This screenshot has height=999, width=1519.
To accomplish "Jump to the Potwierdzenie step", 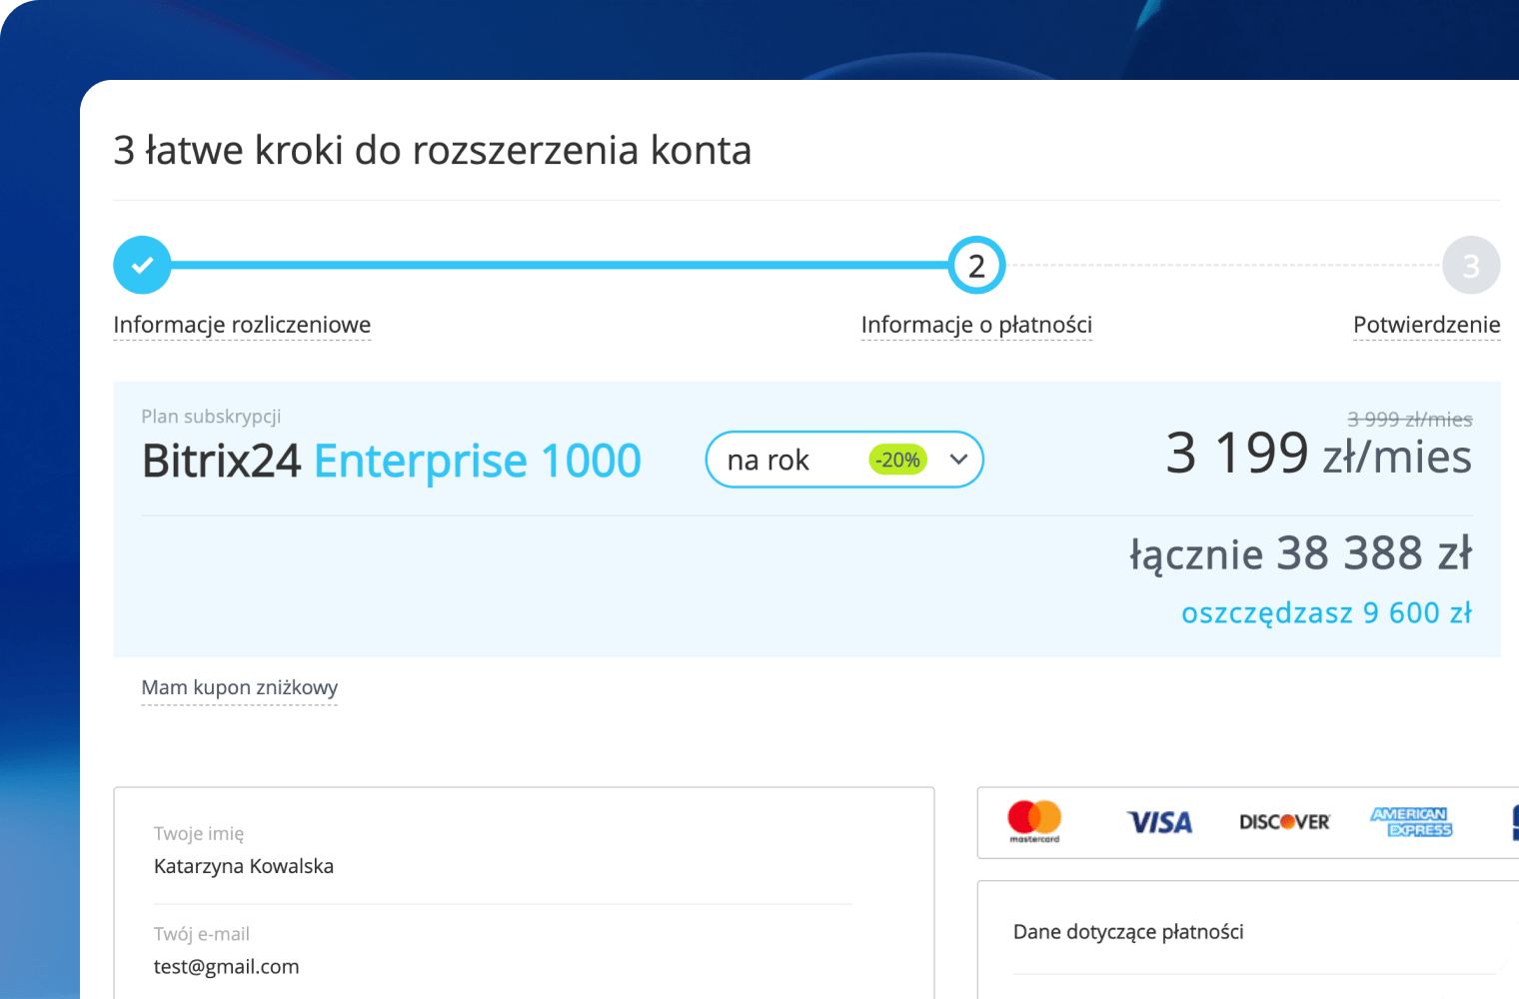I will click(1426, 325).
